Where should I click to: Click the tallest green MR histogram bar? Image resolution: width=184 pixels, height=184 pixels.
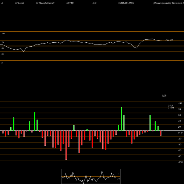121,119
